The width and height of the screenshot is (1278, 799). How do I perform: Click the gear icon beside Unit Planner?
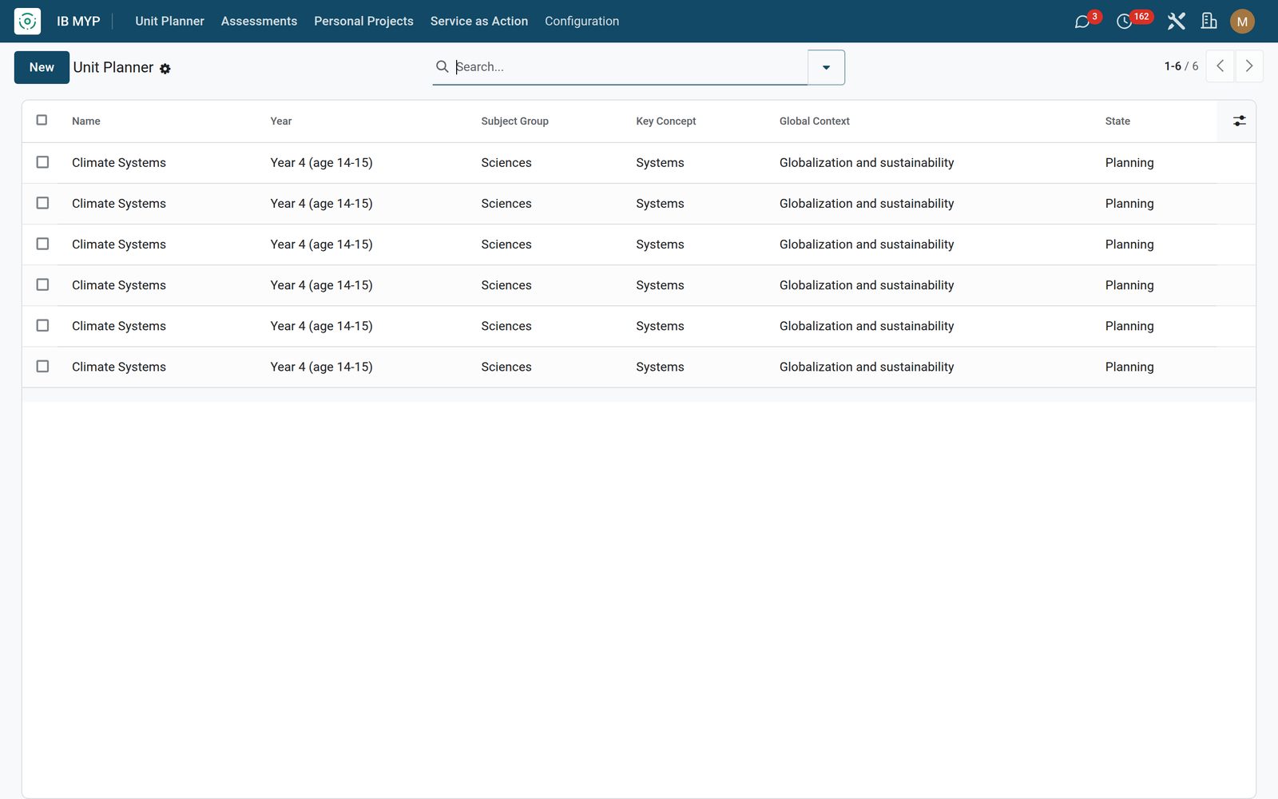coord(165,69)
